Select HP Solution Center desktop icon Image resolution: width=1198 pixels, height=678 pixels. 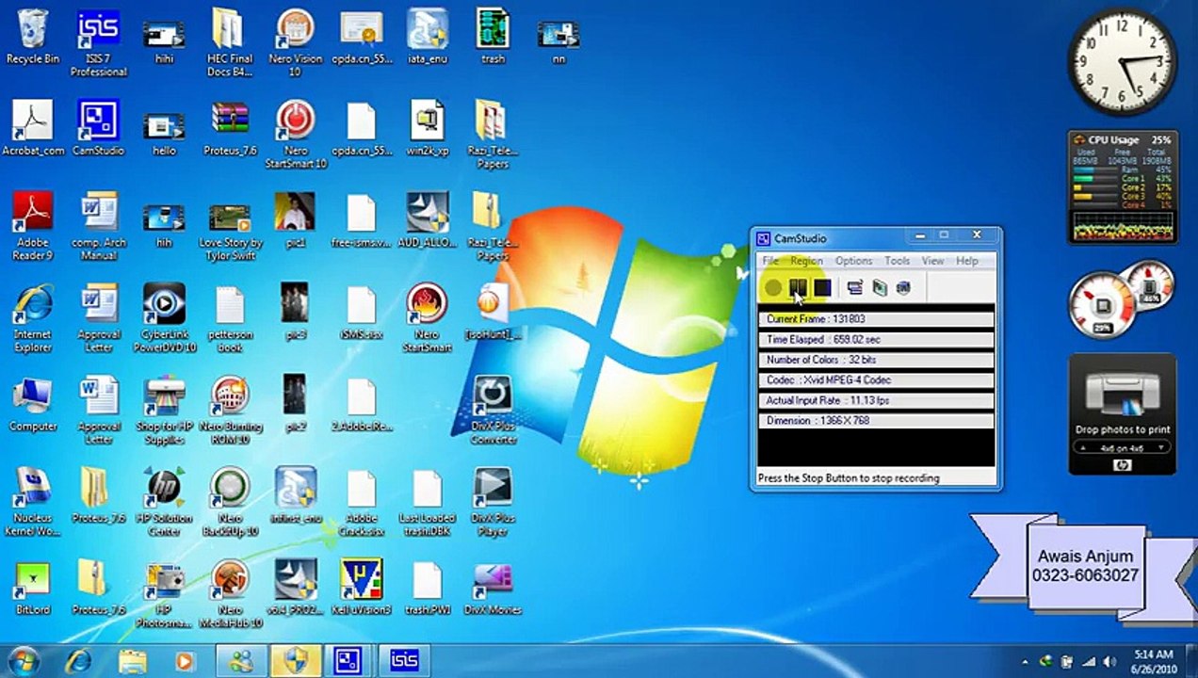pos(164,502)
